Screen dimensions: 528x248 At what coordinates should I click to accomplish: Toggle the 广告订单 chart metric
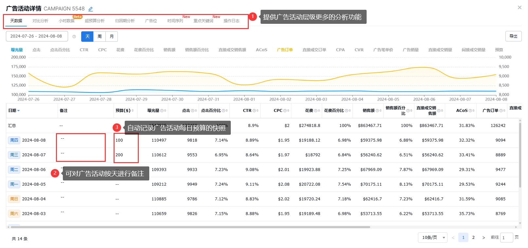pos(285,50)
